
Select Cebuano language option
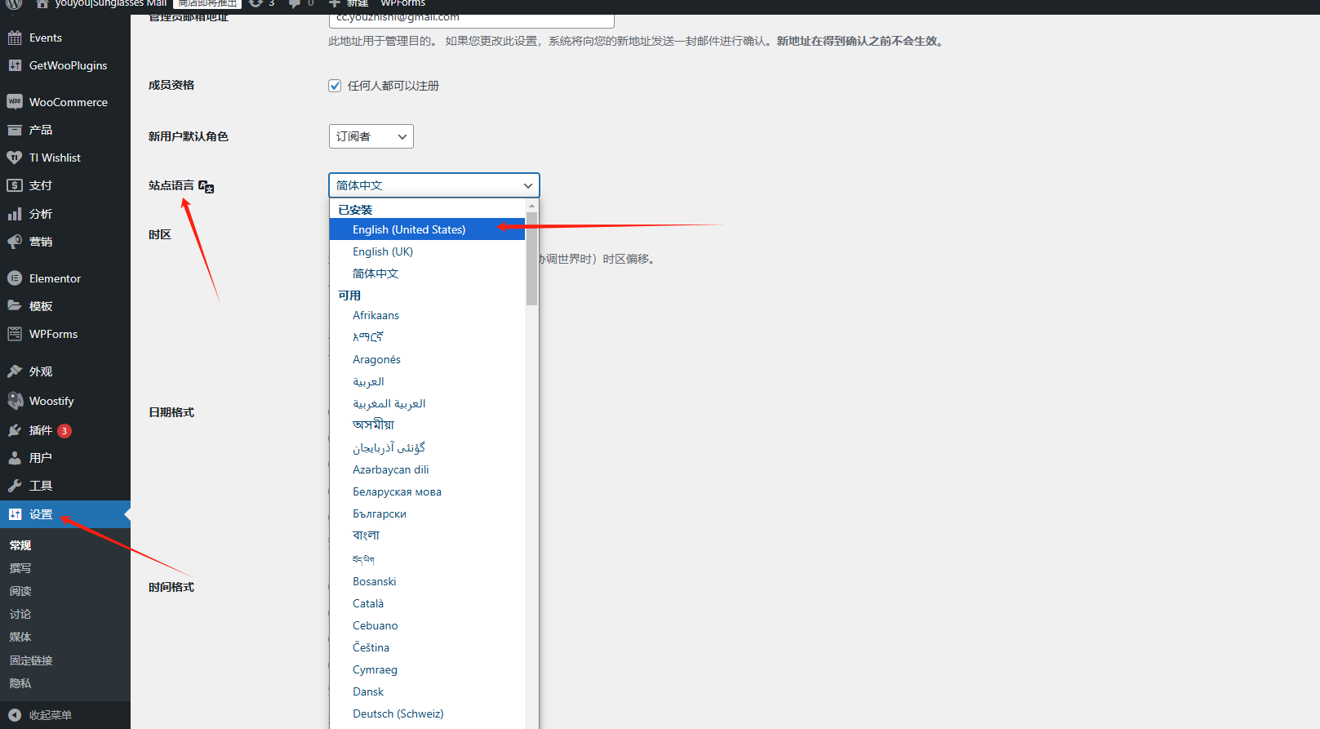pyautogui.click(x=427, y=625)
